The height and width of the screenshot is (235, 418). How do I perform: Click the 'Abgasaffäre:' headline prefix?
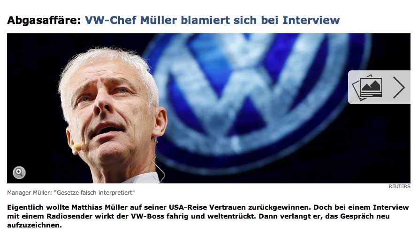pyautogui.click(x=44, y=20)
